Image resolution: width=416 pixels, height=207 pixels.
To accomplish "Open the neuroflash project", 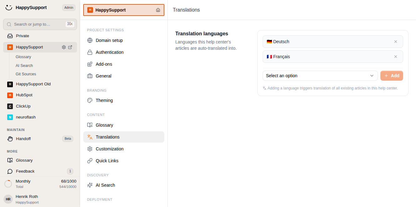I will pyautogui.click(x=40, y=117).
